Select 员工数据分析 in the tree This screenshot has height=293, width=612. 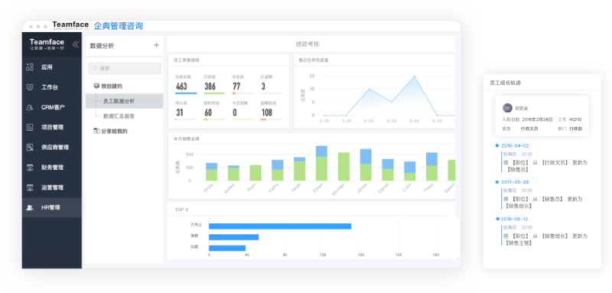point(124,101)
